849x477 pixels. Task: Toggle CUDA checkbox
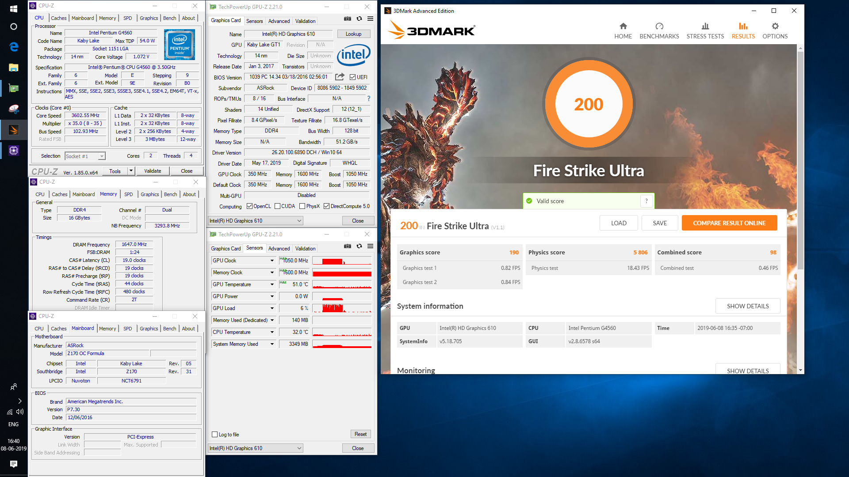pyautogui.click(x=278, y=206)
